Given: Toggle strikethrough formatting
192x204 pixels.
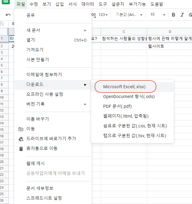Looking at the screenshot, I should tap(190, 15).
